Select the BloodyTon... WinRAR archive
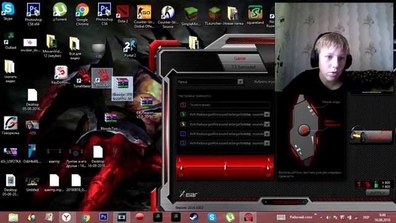 [111, 121]
